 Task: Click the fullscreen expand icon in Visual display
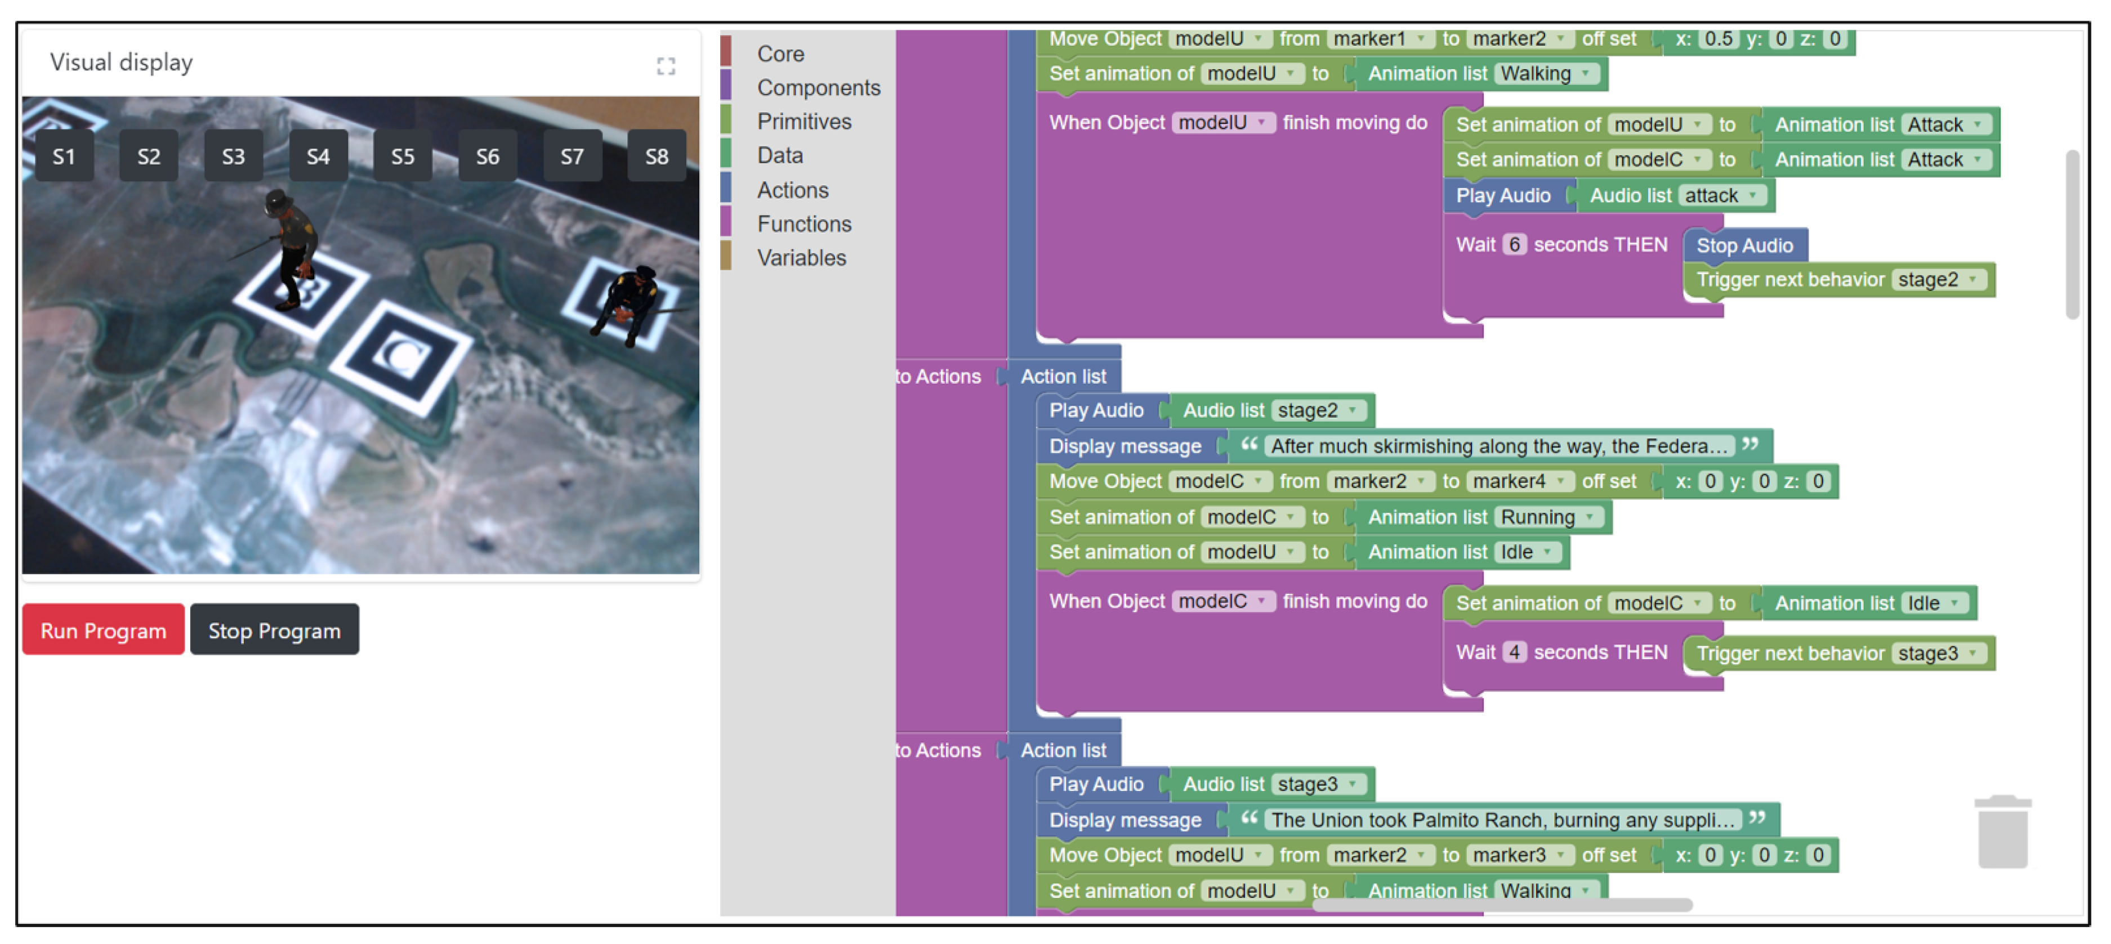pyautogui.click(x=666, y=66)
